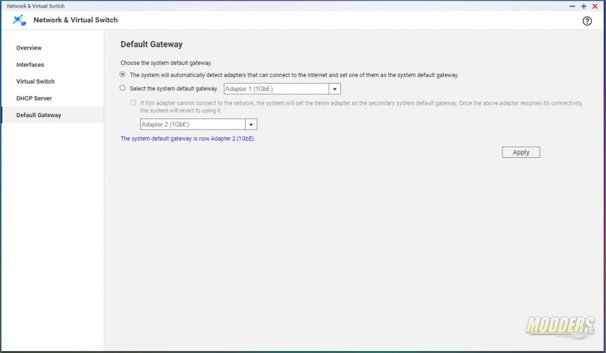Screen dimensions: 606x353
Task: Minimize the Network & Virtual Switch window
Action: click(x=572, y=6)
